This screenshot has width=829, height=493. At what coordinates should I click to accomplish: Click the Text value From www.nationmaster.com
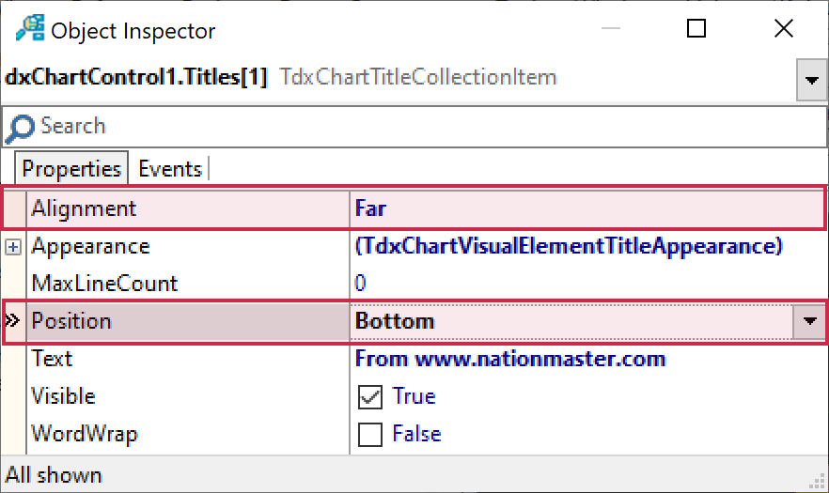tap(510, 359)
